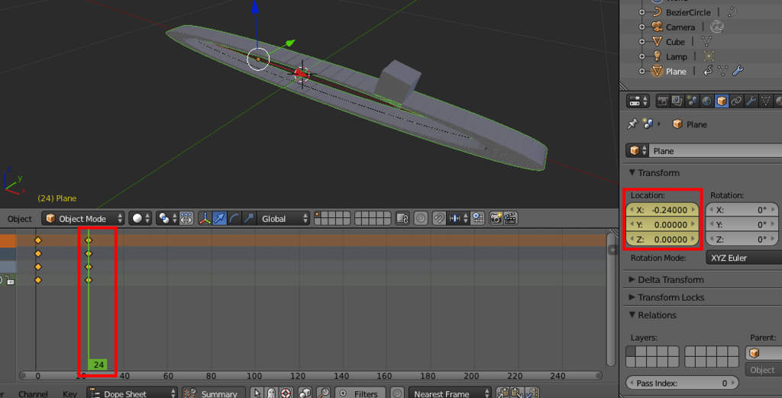Click the Location Z value field
Screen dimensions: 782x398
662,239
